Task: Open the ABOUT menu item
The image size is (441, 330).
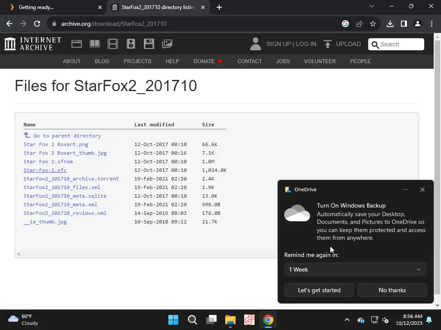Action: (72, 61)
